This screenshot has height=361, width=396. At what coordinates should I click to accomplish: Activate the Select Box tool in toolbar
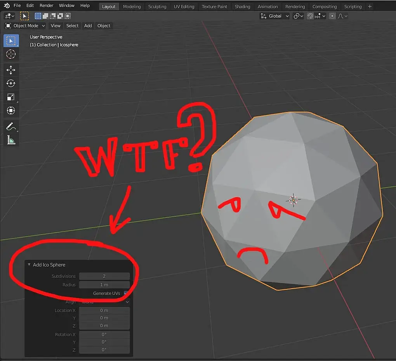pyautogui.click(x=11, y=41)
